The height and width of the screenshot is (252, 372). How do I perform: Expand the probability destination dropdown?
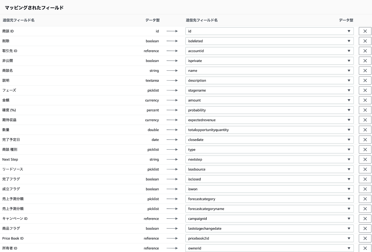click(x=269, y=110)
